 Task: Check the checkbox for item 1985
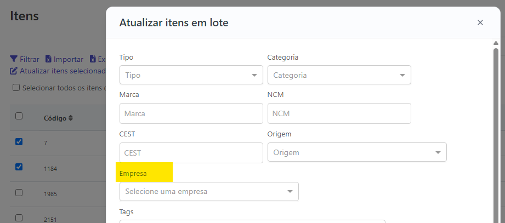[19, 192]
